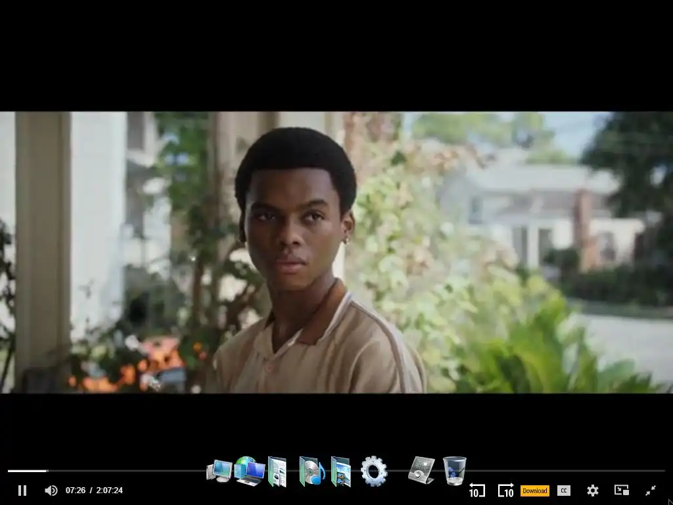This screenshot has height=505, width=673.
Task: Open the Recycle Bin dock icon
Action: pyautogui.click(x=455, y=471)
